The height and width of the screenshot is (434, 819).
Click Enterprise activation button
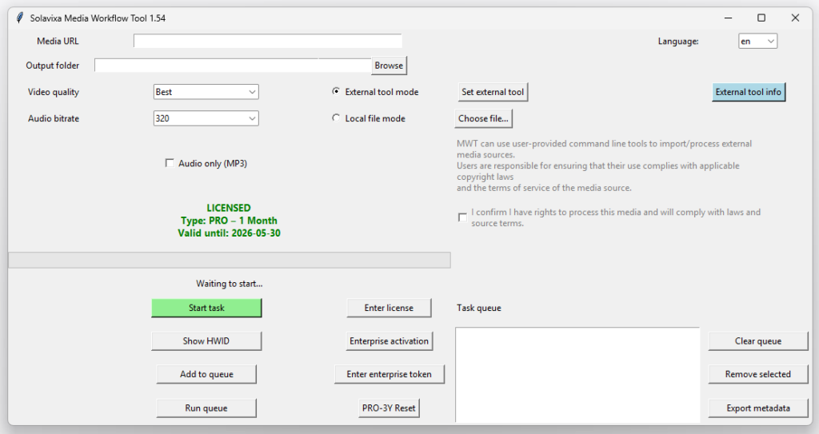coord(390,341)
